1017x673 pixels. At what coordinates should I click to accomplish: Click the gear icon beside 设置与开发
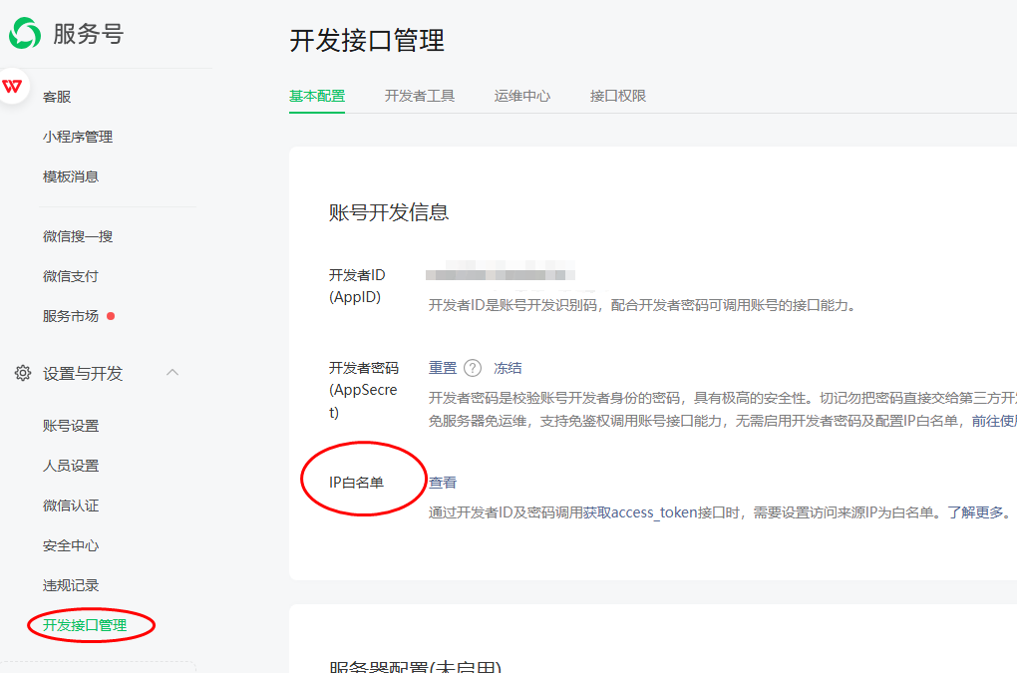click(23, 373)
